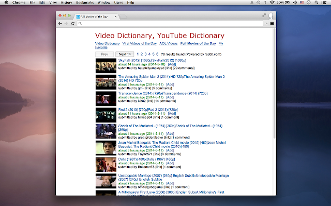Image resolution: width=331 pixels, height=206 pixels.
Task: Go to results page 6
Action: coord(157,54)
